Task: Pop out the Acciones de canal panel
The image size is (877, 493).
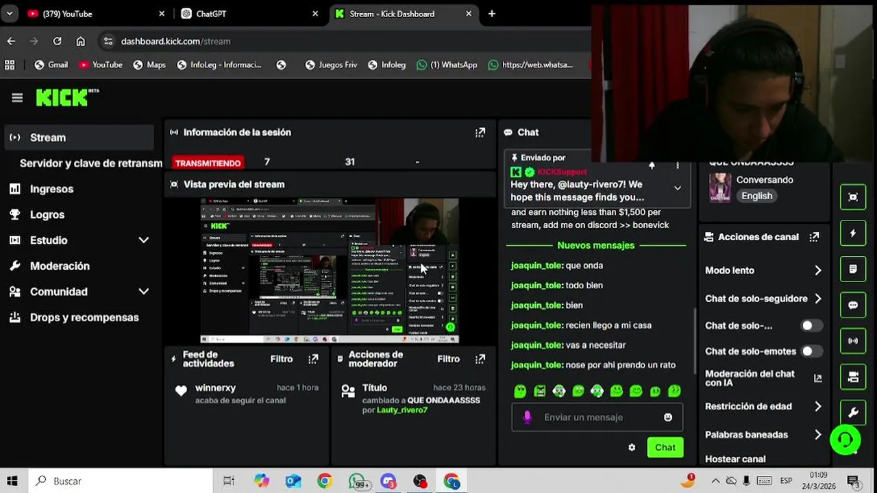Action: pyautogui.click(x=814, y=237)
